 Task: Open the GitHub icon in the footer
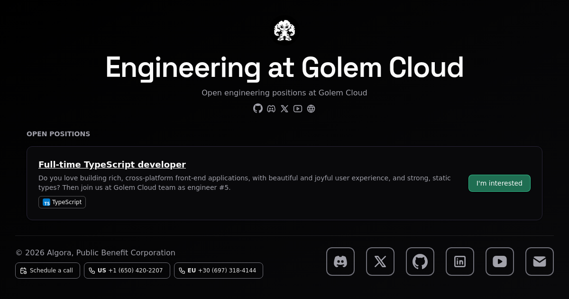(420, 262)
